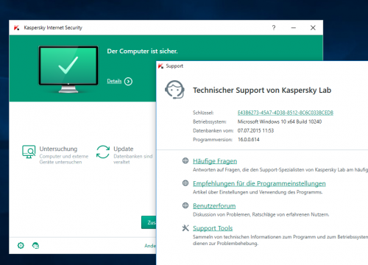Screen dimensions: 368x265
Task: Click globe icon next to Häufige Fragen
Action: tap(185, 160)
